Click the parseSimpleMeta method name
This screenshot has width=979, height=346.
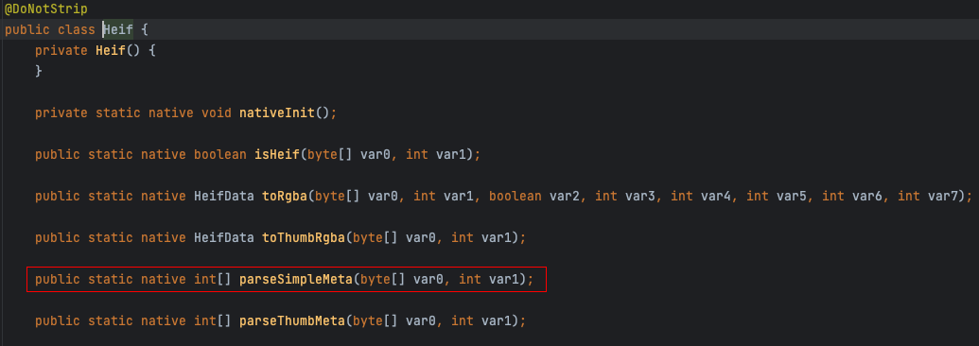[296, 279]
